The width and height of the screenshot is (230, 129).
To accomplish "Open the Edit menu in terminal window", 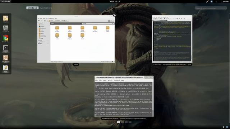I will click(x=100, y=80).
